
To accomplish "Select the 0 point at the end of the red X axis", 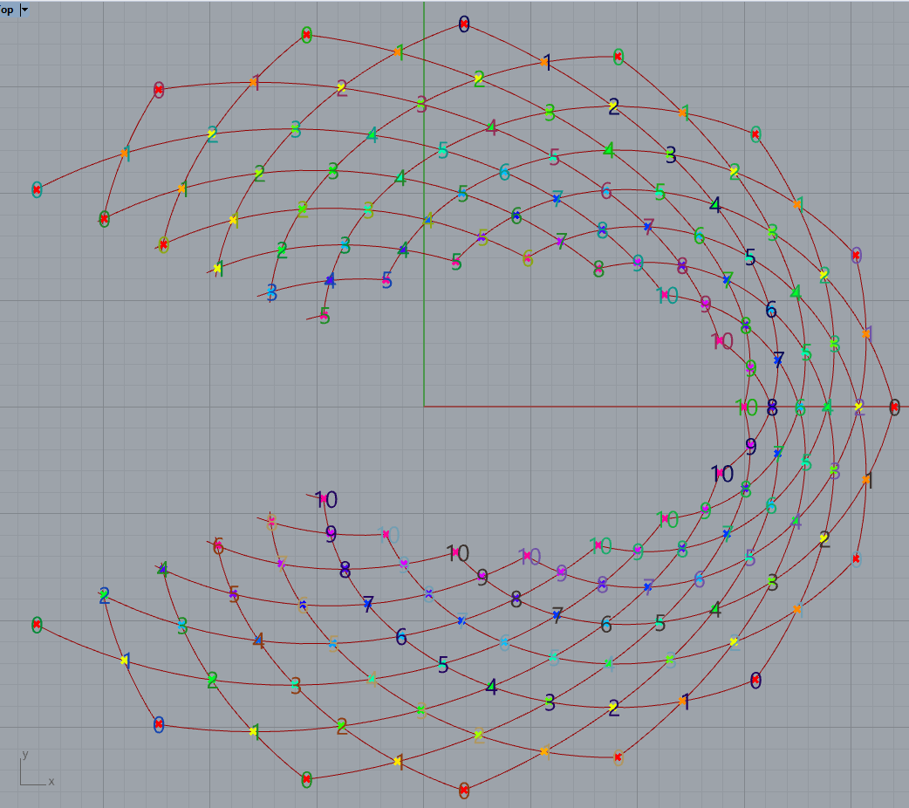I will (894, 407).
